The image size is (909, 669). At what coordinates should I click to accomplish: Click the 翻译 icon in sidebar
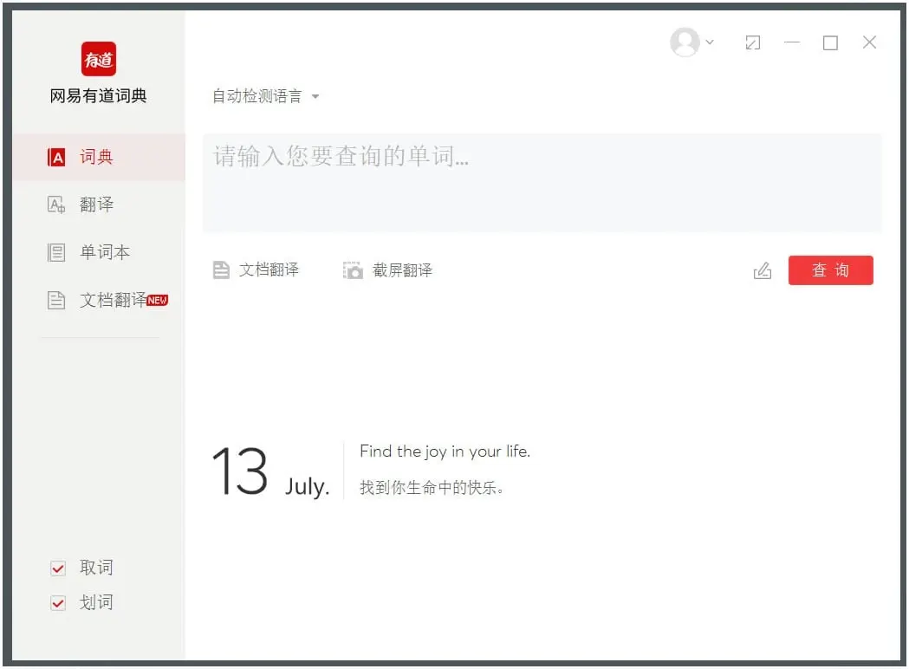click(x=56, y=205)
